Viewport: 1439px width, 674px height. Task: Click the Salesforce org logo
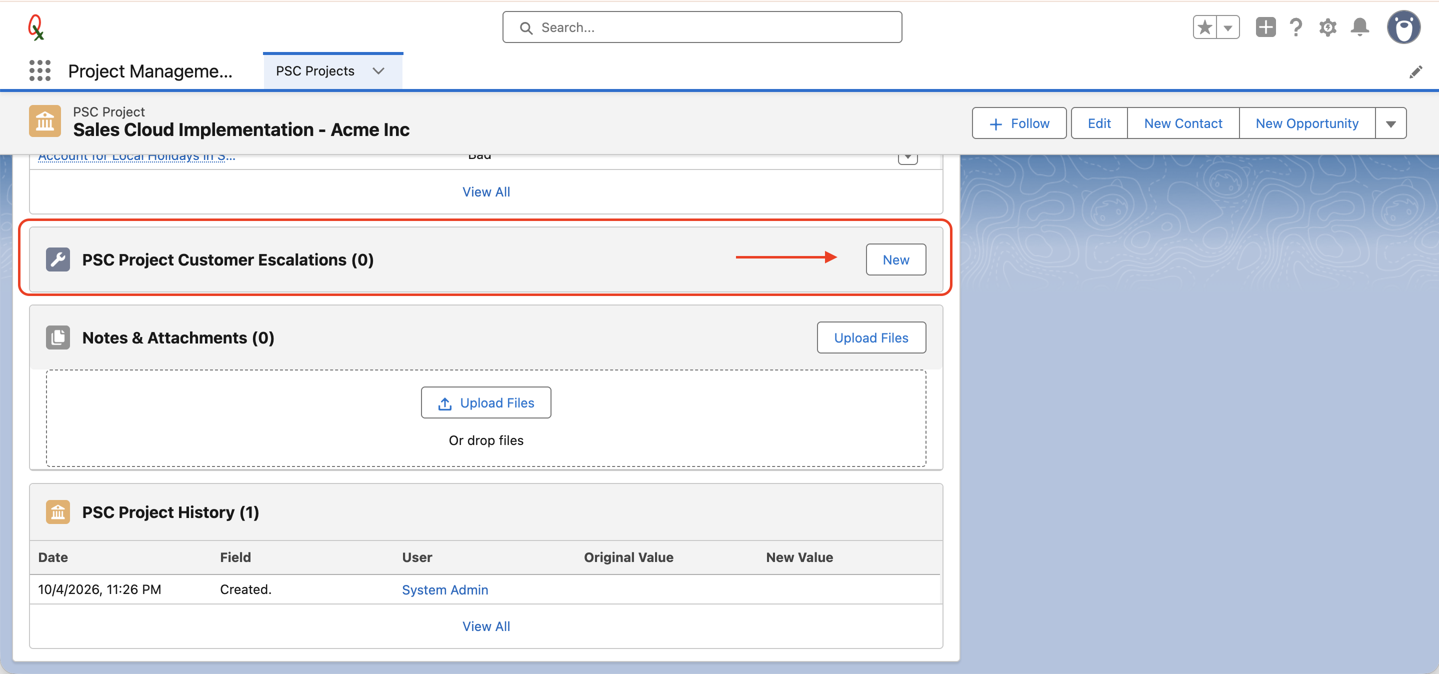click(x=36, y=27)
